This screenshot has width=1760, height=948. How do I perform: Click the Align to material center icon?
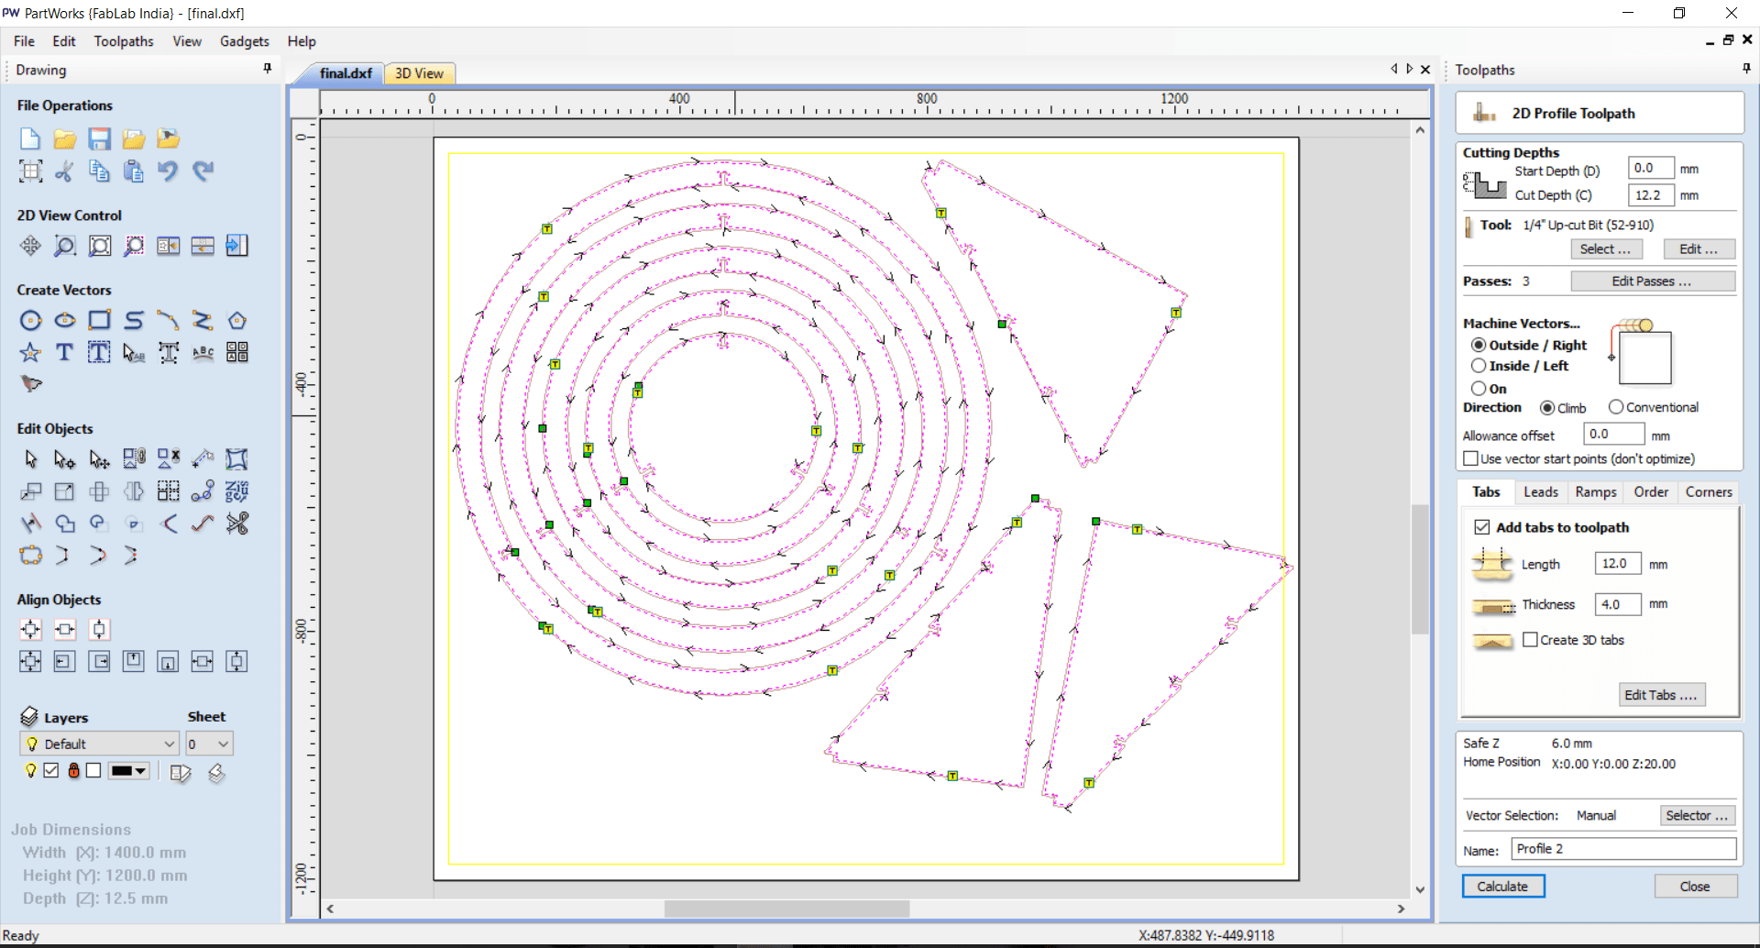[30, 629]
